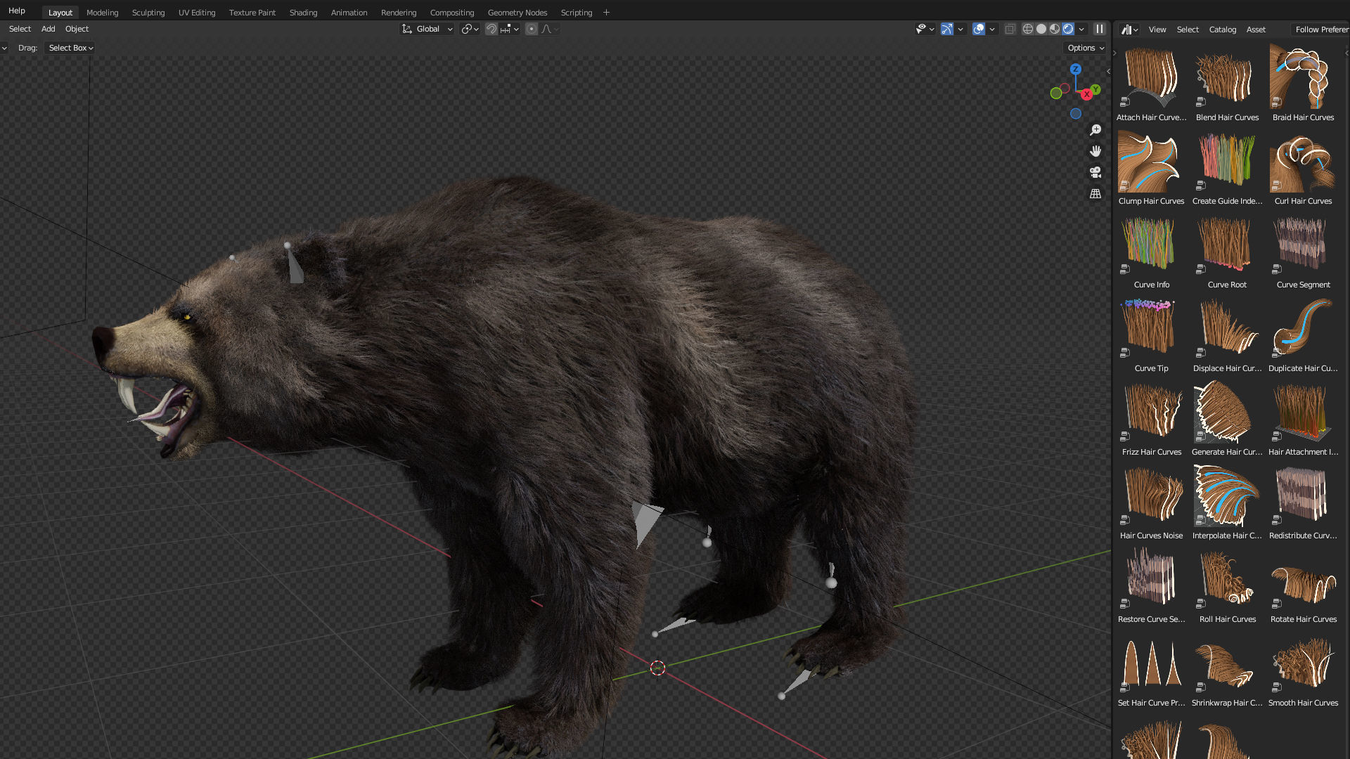This screenshot has height=759, width=1350.
Task: Click the Y axis on navigation gizmo
Action: coord(1095,89)
